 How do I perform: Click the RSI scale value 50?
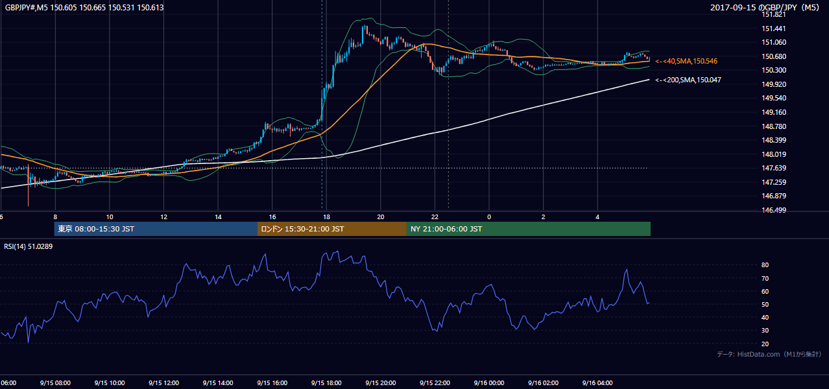[x=765, y=304]
